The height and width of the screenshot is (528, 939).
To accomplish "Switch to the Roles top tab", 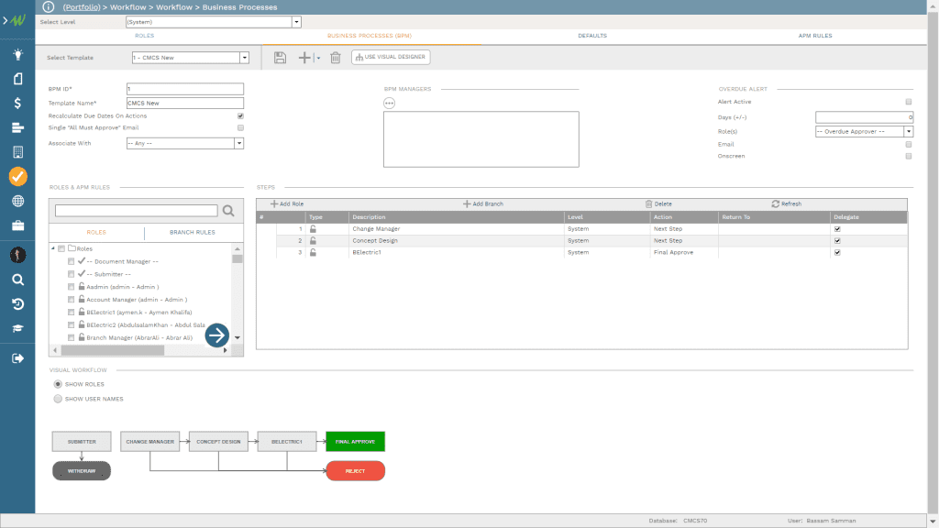I will 144,36.
